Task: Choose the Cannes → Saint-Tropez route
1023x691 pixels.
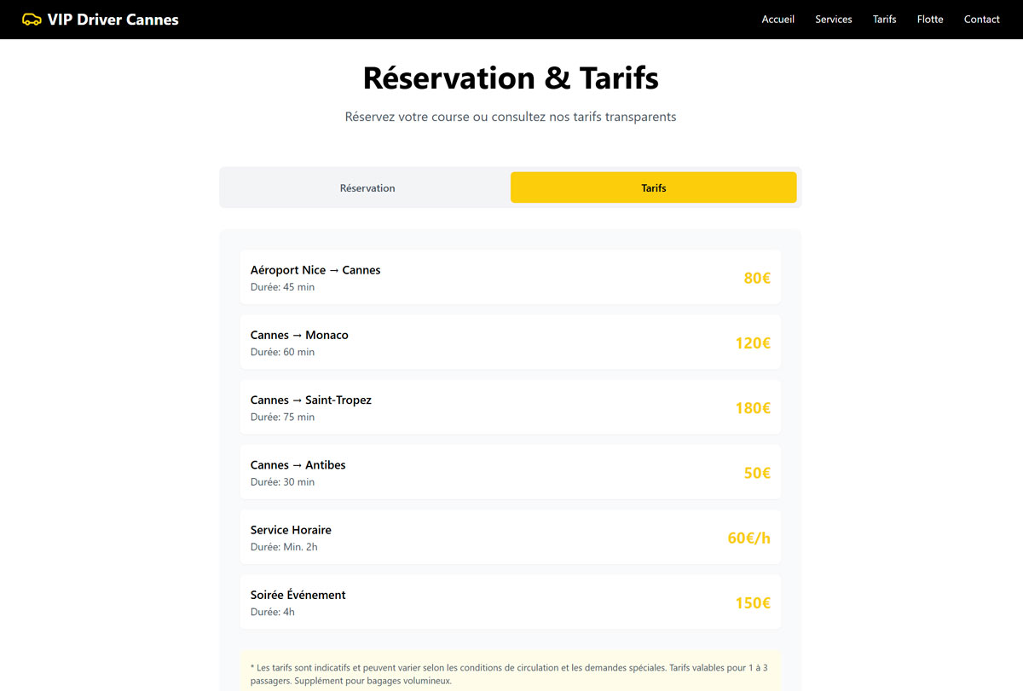Action: pyautogui.click(x=510, y=407)
